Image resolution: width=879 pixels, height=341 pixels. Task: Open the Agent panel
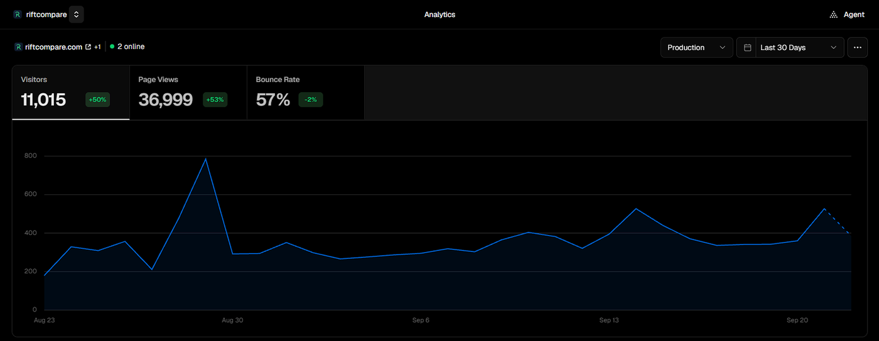(x=847, y=14)
